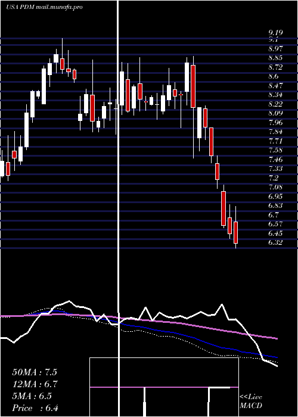Click the 7.46 price level label

tap(275, 160)
